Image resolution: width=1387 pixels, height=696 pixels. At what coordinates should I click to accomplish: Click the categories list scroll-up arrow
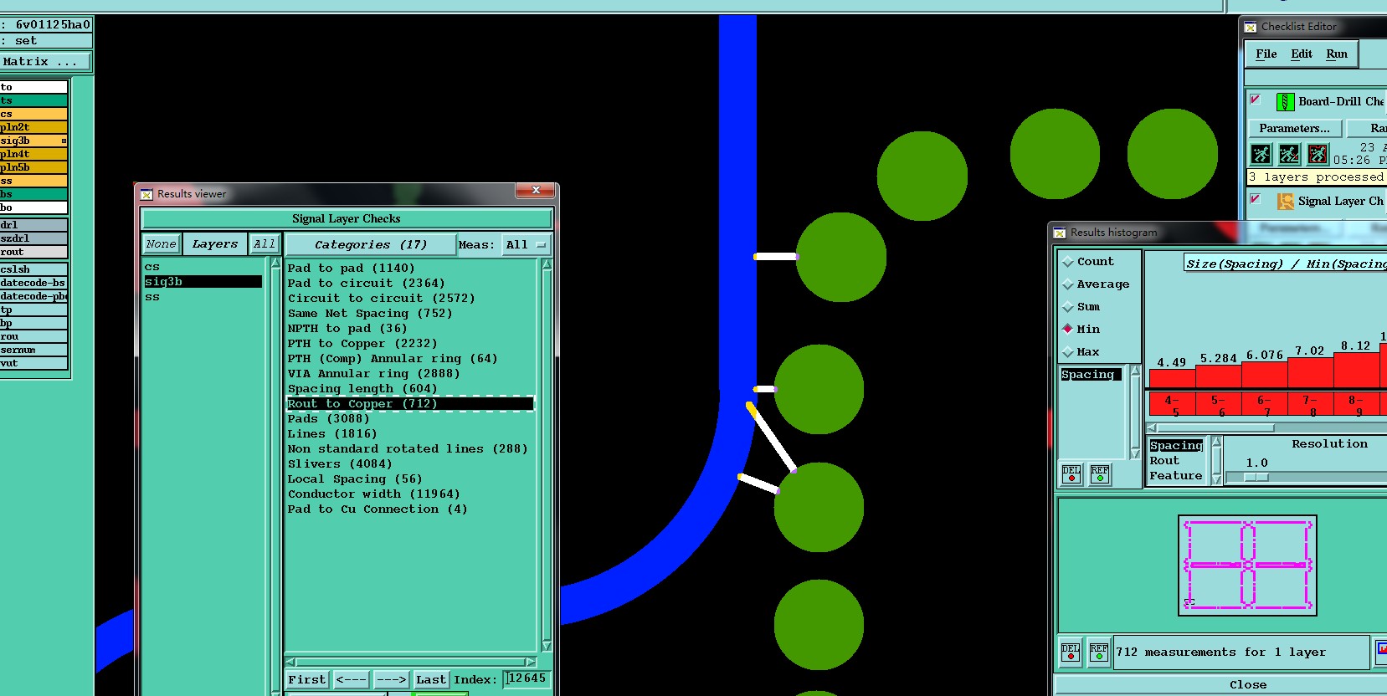click(547, 264)
